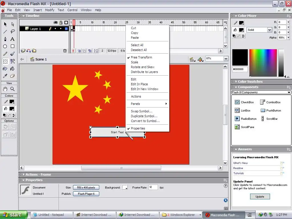
Task: Select the Ink Bottle tool
Action: 5,69
